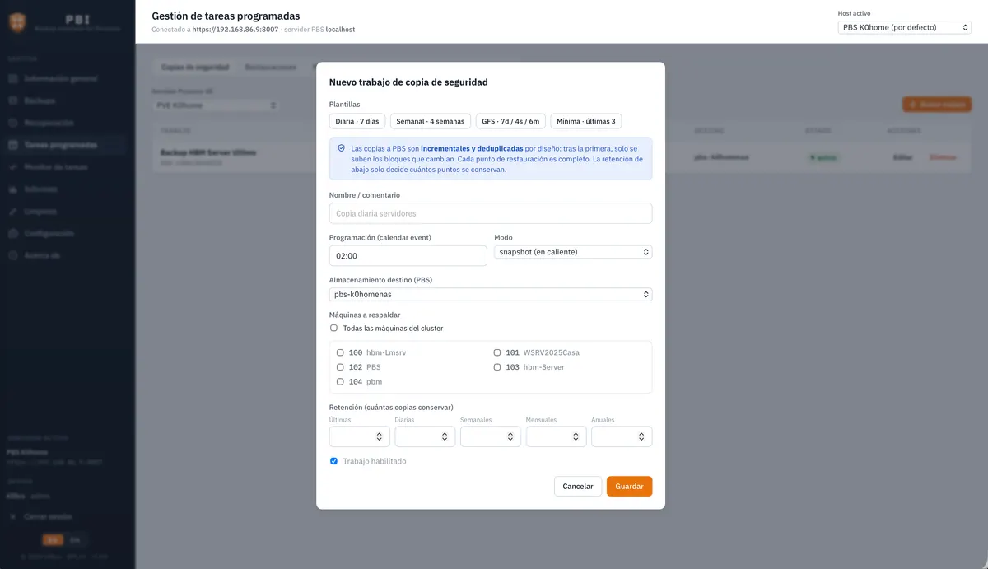Click the Monitor de tareas checkmark icon
This screenshot has height=569, width=988.
13,167
